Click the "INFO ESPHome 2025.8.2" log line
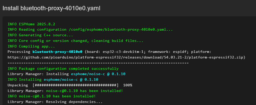Viewport: 256px width, 105px height. click(x=31, y=24)
